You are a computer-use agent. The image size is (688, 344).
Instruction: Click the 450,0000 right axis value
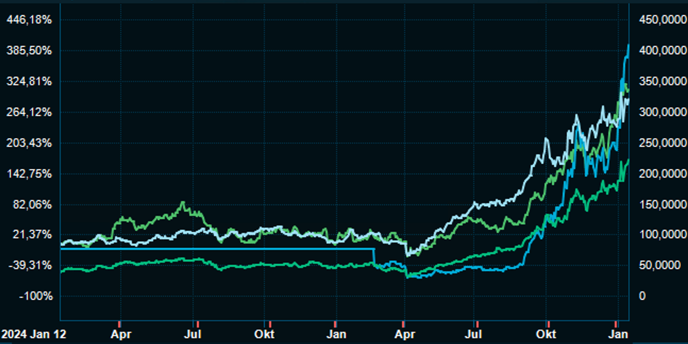657,20
